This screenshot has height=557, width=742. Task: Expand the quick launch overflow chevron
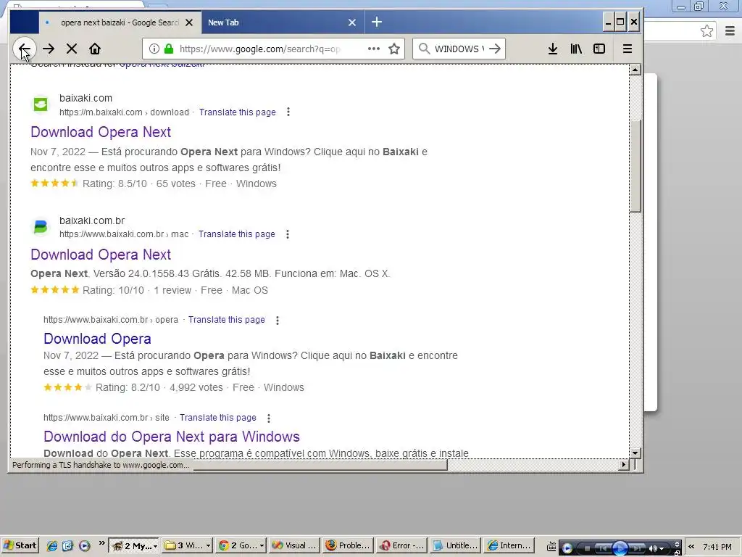101,543
